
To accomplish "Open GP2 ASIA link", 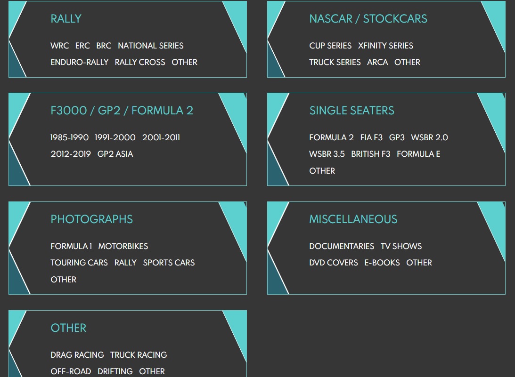I will click(115, 154).
